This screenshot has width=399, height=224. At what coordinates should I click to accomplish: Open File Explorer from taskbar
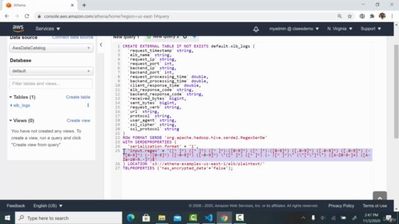click(x=162, y=218)
